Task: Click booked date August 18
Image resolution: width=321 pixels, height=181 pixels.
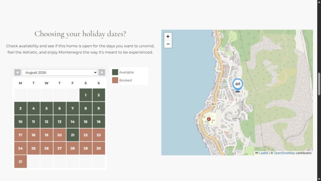Action: coord(33,135)
